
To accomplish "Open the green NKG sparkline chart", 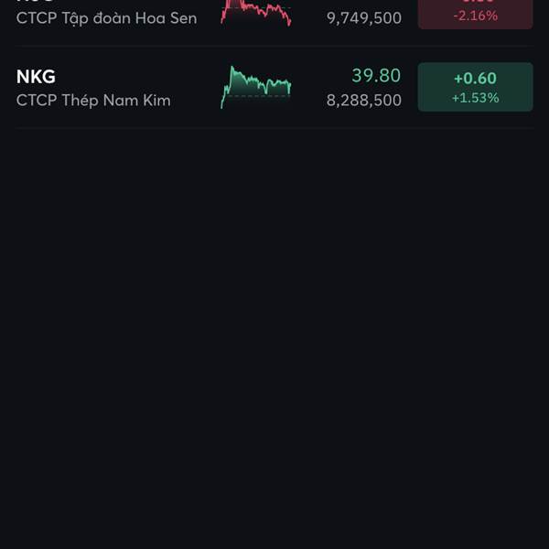I will pyautogui.click(x=256, y=87).
